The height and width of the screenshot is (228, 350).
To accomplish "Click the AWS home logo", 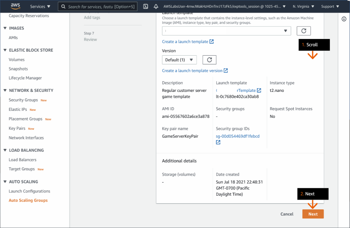I will 15,6.
